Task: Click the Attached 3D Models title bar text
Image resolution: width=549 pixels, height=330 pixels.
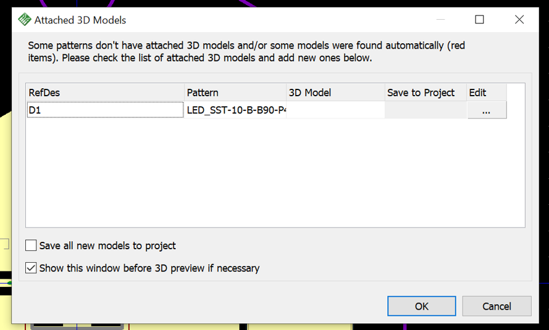Action: pyautogui.click(x=80, y=20)
